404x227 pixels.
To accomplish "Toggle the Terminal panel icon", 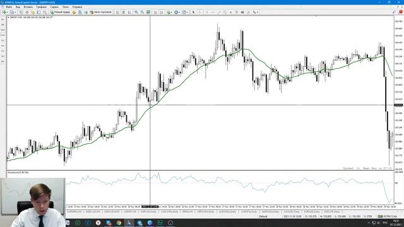I will (39, 12).
